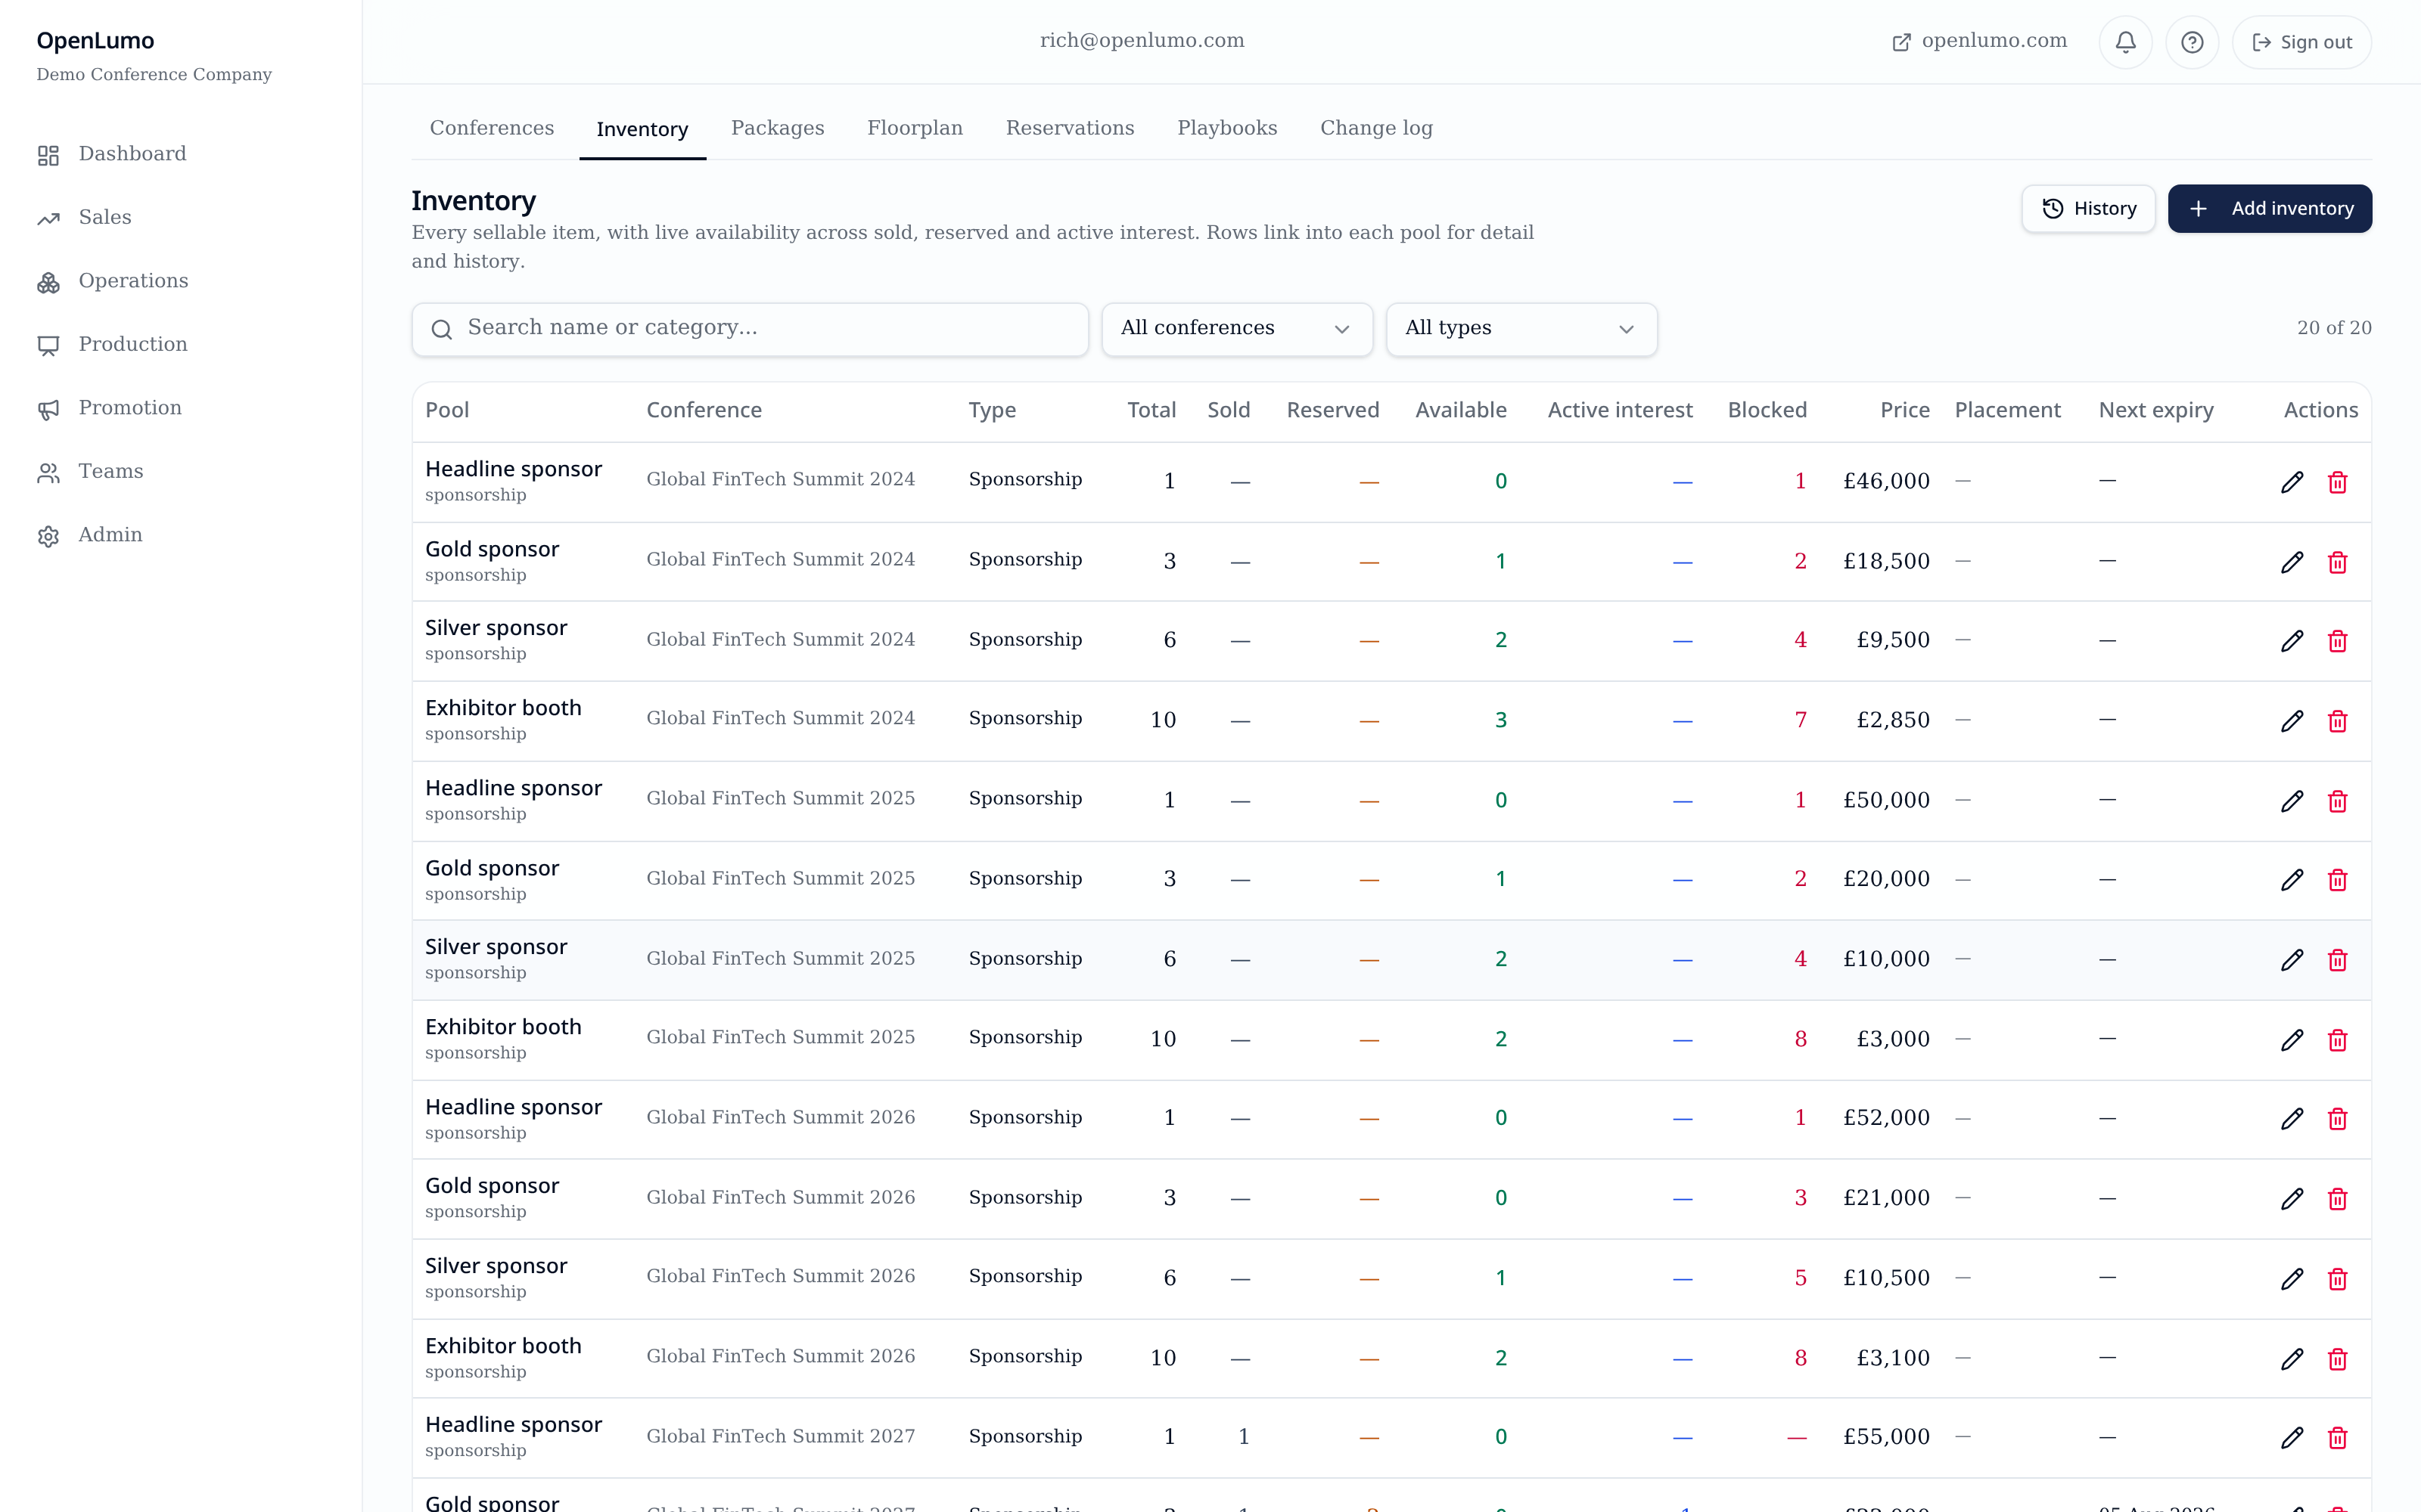Edit Gold sponsor £20,000 row
2421x1512 pixels.
click(2292, 880)
